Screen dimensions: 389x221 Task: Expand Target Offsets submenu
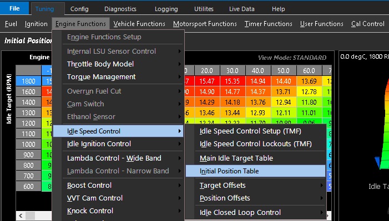(255, 186)
